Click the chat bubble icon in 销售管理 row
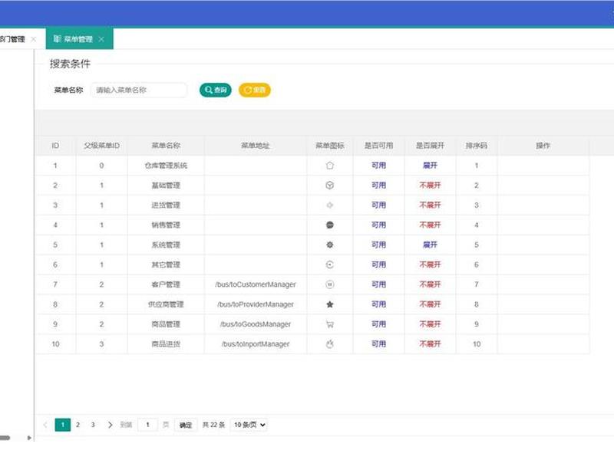614x460 pixels. (x=330, y=225)
